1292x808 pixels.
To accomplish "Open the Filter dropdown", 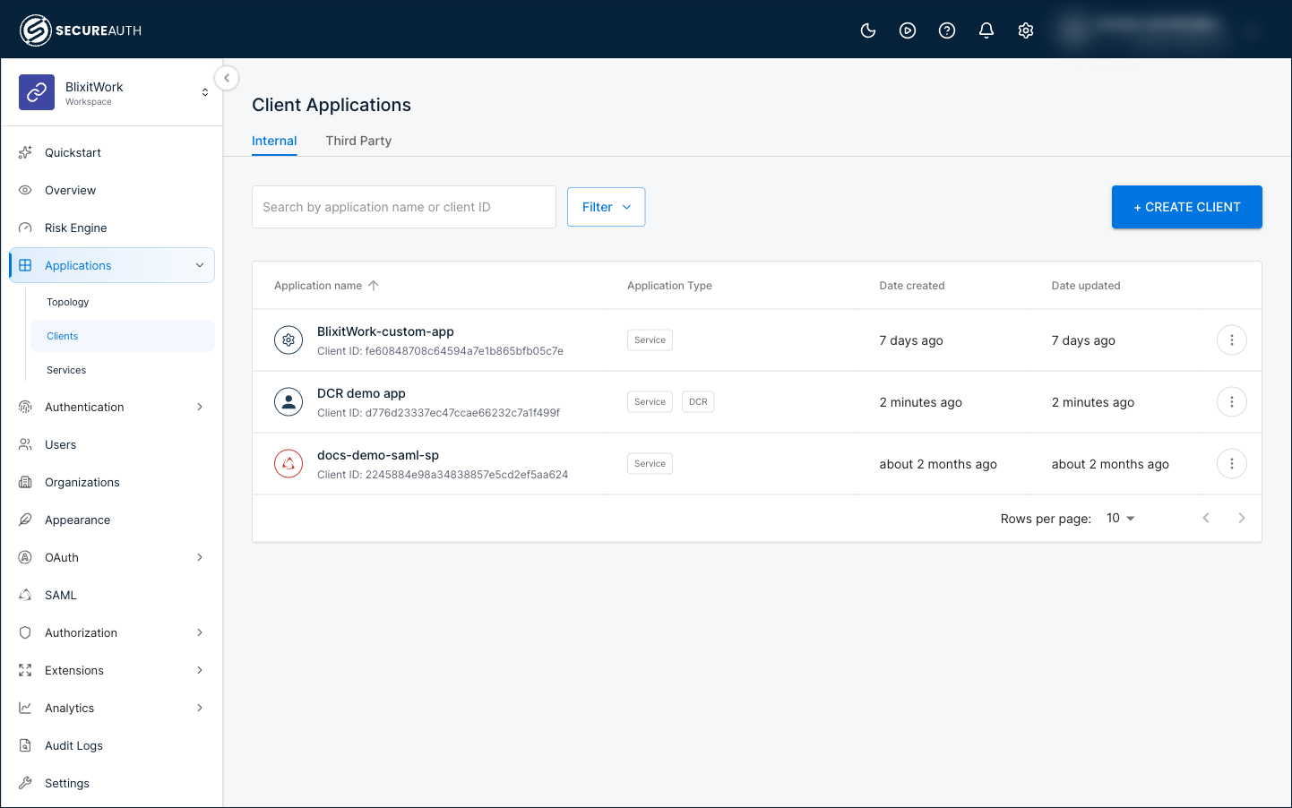I will (x=607, y=207).
